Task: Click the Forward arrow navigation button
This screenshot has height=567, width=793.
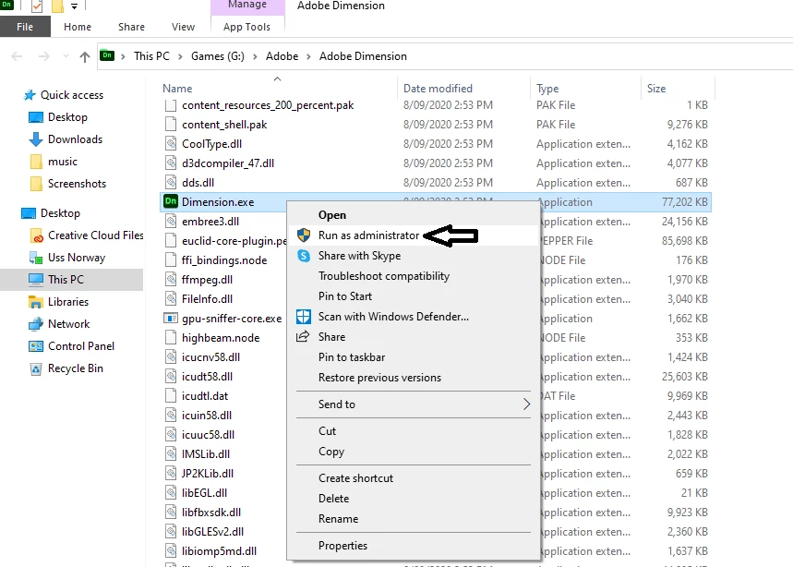Action: click(x=44, y=56)
